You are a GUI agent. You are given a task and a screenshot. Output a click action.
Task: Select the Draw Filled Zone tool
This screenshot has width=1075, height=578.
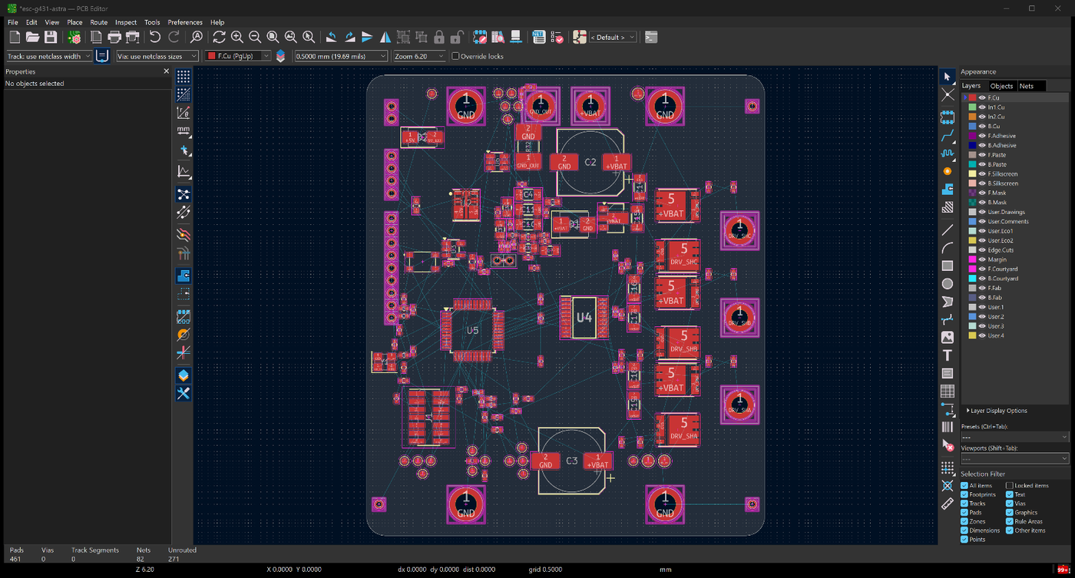pos(948,189)
